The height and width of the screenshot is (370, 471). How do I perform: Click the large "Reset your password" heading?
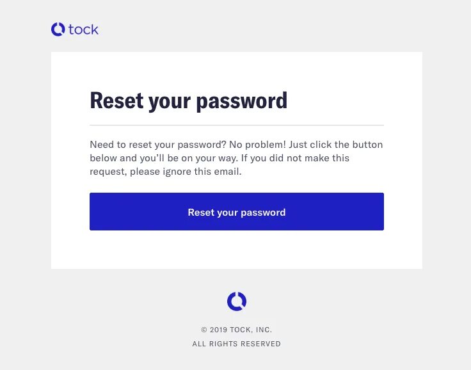tap(189, 101)
